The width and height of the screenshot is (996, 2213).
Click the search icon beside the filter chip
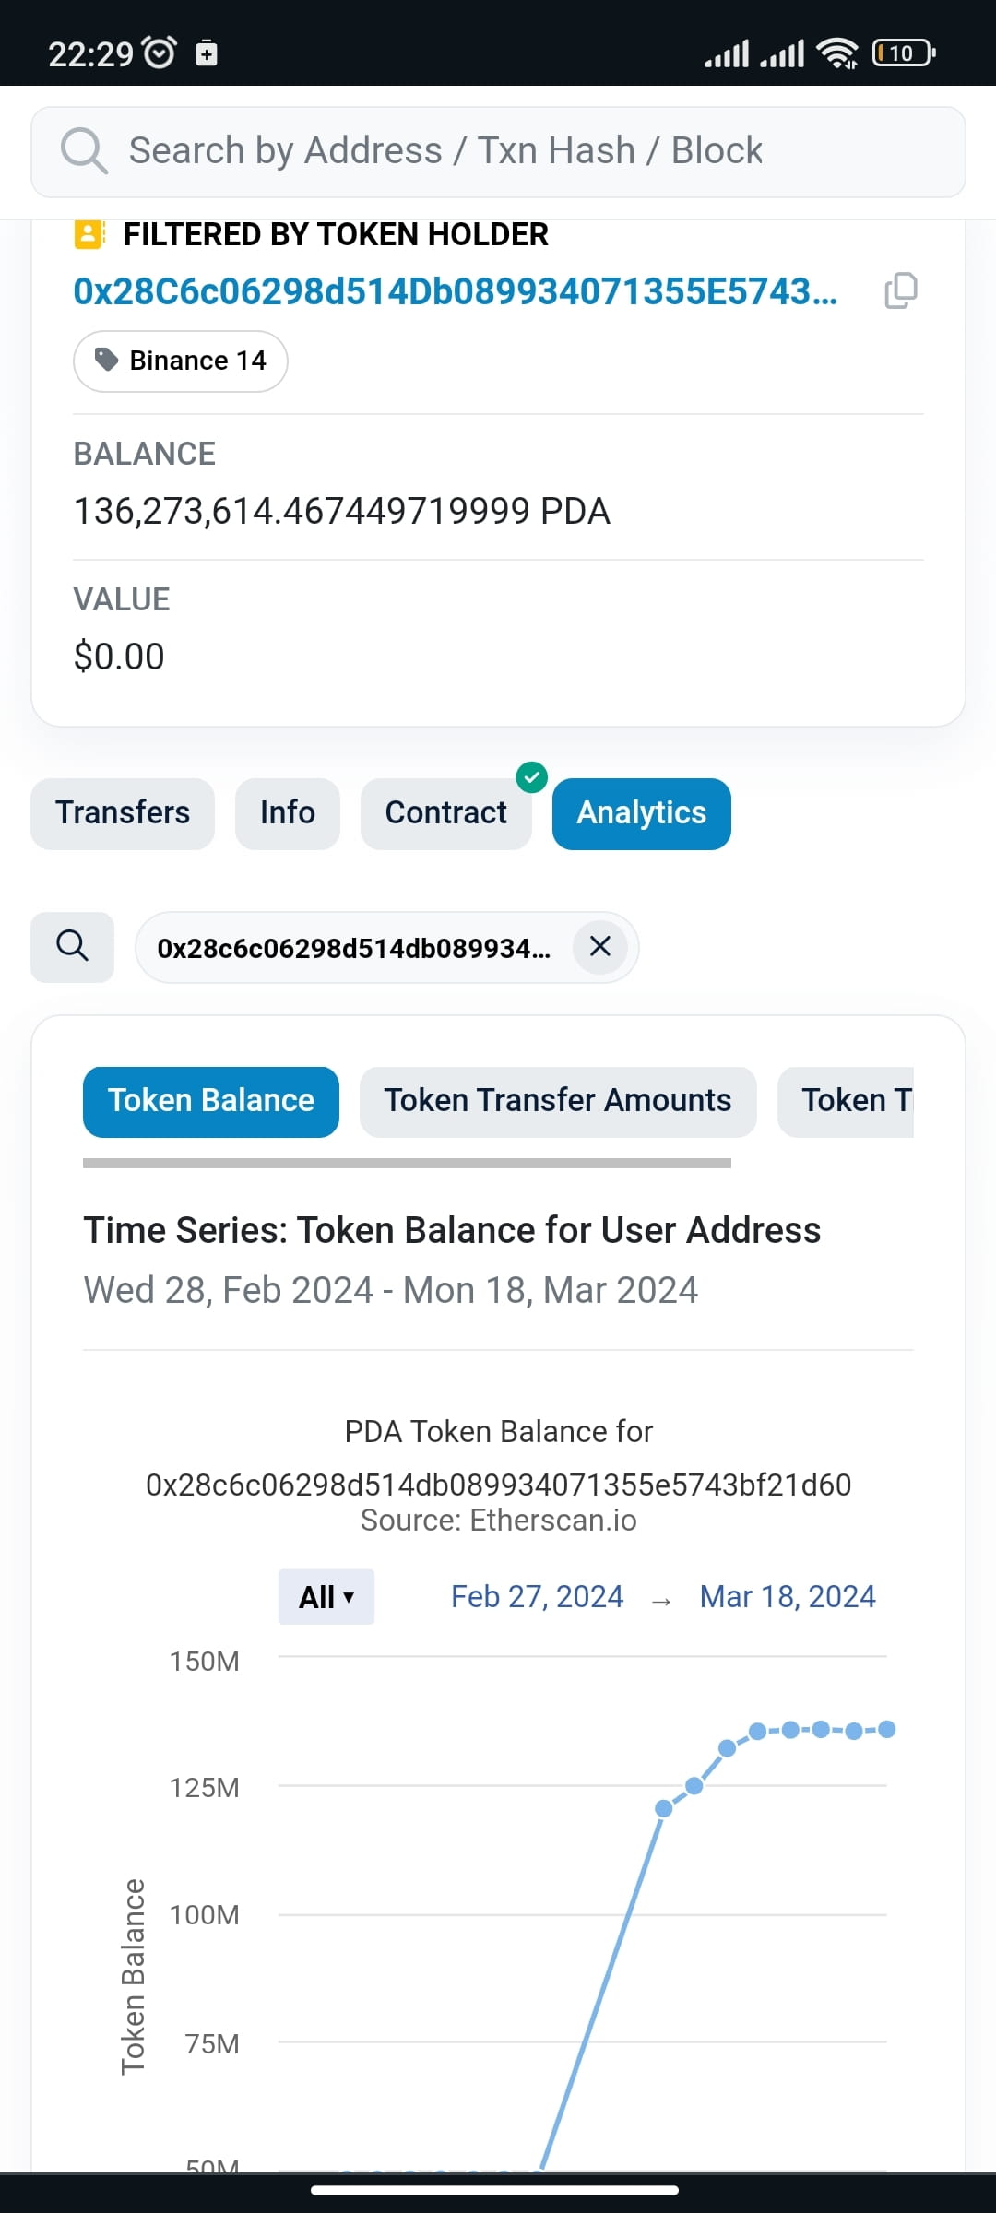pos(72,947)
